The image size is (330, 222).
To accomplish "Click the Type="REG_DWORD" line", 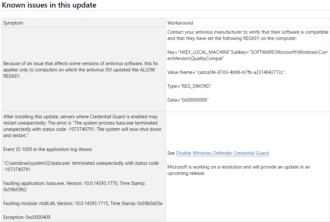I will 189,86.
